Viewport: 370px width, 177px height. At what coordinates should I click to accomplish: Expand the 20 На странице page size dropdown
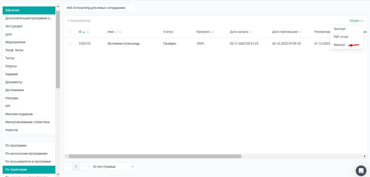[x=113, y=167]
